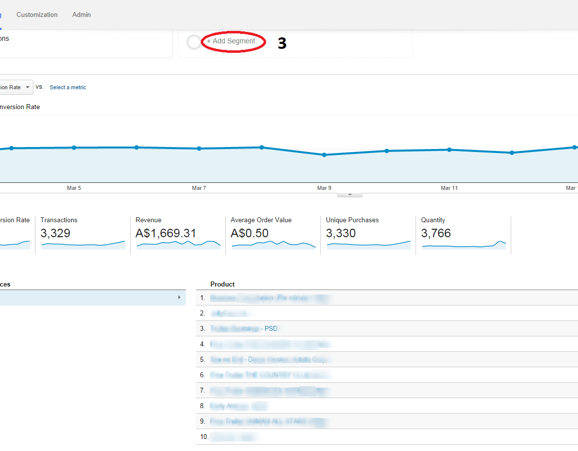Open product number 10 in the list

[233, 437]
